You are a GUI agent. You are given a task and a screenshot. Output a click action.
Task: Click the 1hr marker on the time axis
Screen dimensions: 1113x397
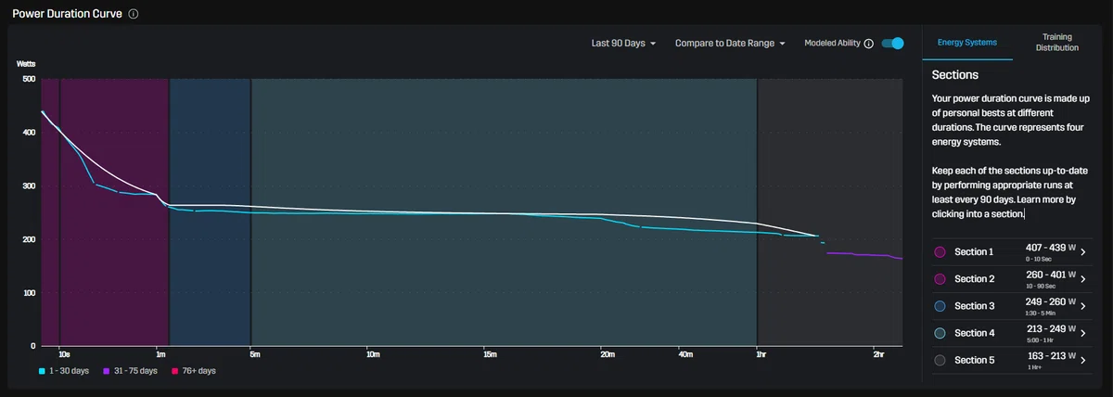pyautogui.click(x=761, y=354)
